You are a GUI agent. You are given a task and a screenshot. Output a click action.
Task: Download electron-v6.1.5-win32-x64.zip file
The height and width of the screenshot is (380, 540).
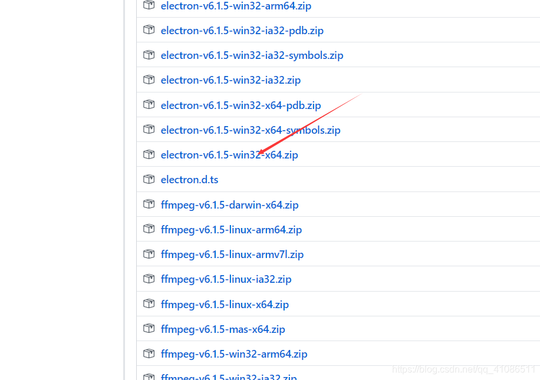pos(229,155)
